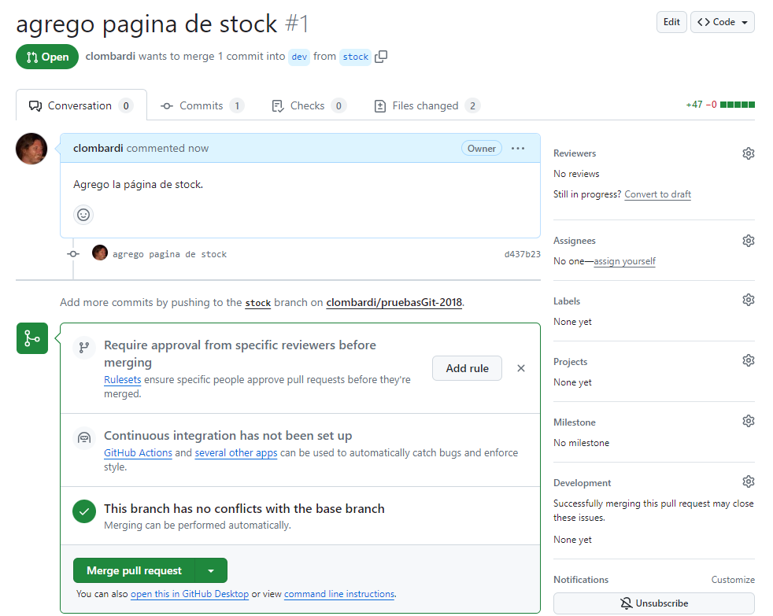Unsubscribe from pull request notifications
This screenshot has width=773, height=616.
(653, 603)
